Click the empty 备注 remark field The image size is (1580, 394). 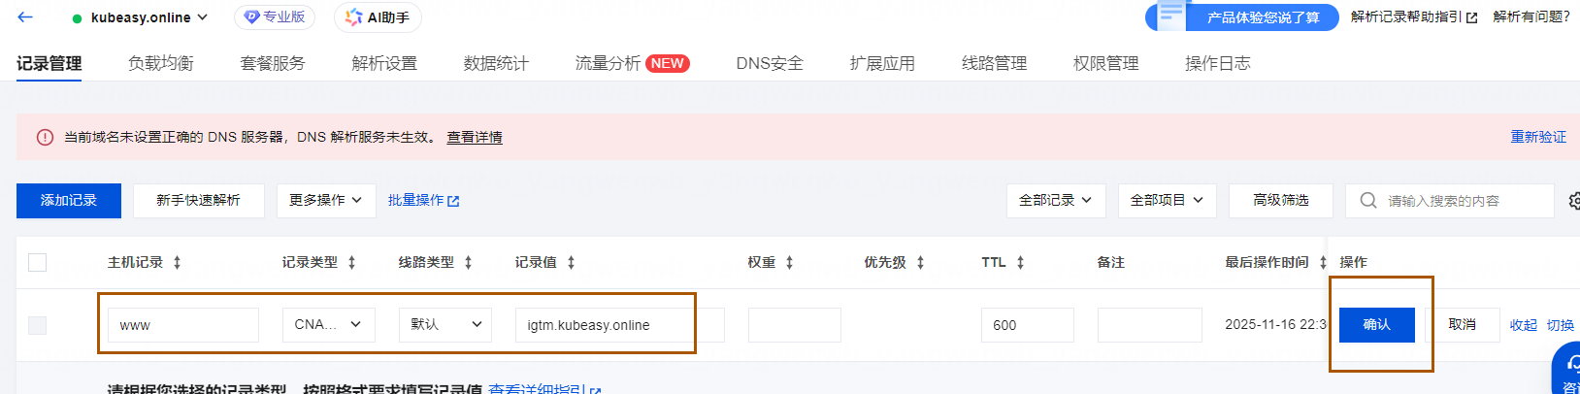(x=1150, y=325)
